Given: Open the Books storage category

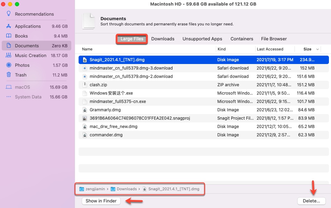Looking at the screenshot, I should click(22, 36).
